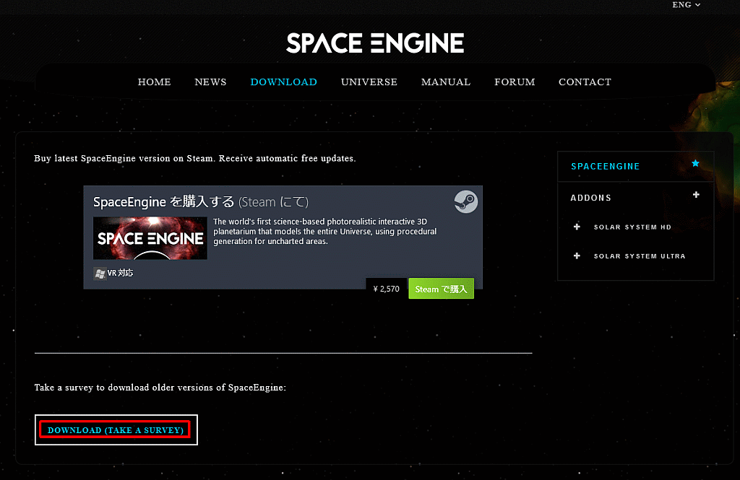
Task: Click 'Take a survey to download' text
Action: (x=160, y=388)
